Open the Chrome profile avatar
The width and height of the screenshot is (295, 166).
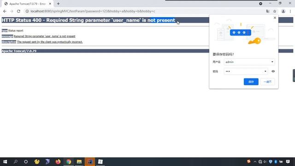283,11
